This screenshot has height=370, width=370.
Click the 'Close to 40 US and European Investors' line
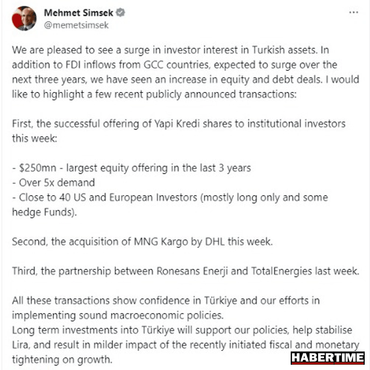pyautogui.click(x=170, y=198)
